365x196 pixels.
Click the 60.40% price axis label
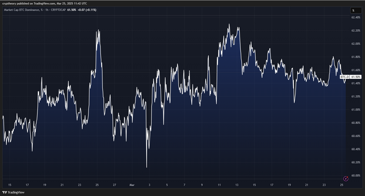coord(356,149)
